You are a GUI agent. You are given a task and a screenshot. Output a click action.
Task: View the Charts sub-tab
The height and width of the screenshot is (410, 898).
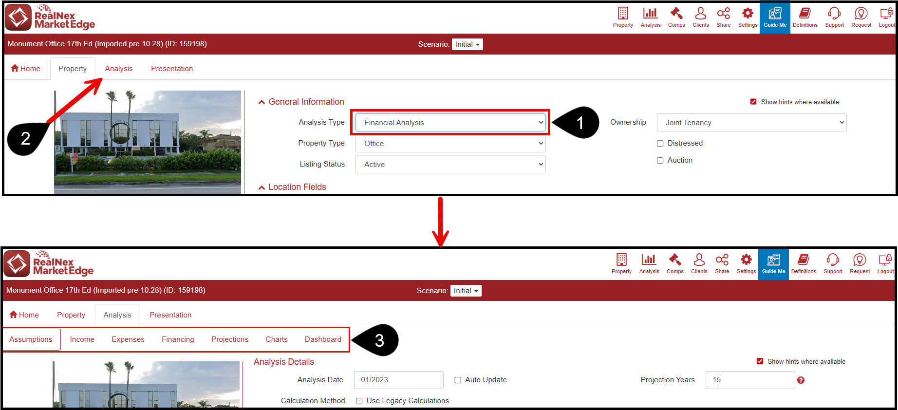(277, 339)
